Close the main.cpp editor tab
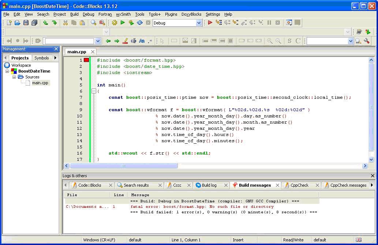The height and width of the screenshot is (245, 378). tap(93, 52)
